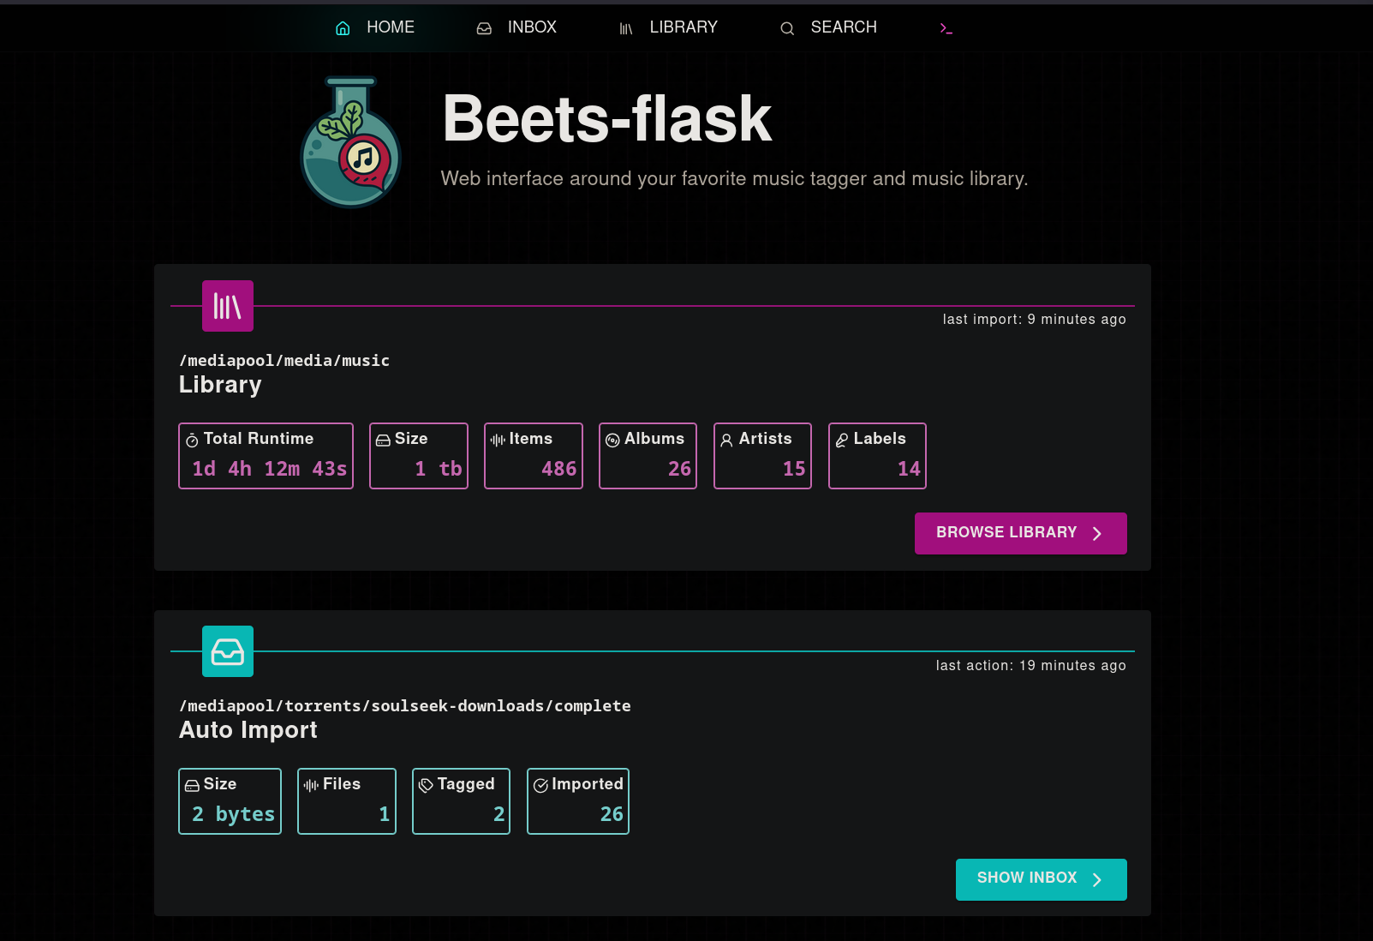Click the stopwatch icon in Total Runtime

190,440
